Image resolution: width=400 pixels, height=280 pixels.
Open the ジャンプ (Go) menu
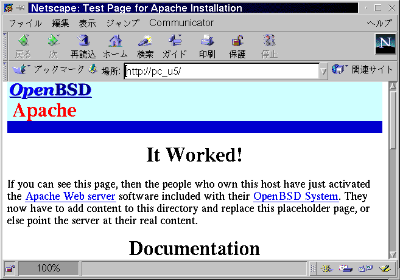tap(122, 24)
